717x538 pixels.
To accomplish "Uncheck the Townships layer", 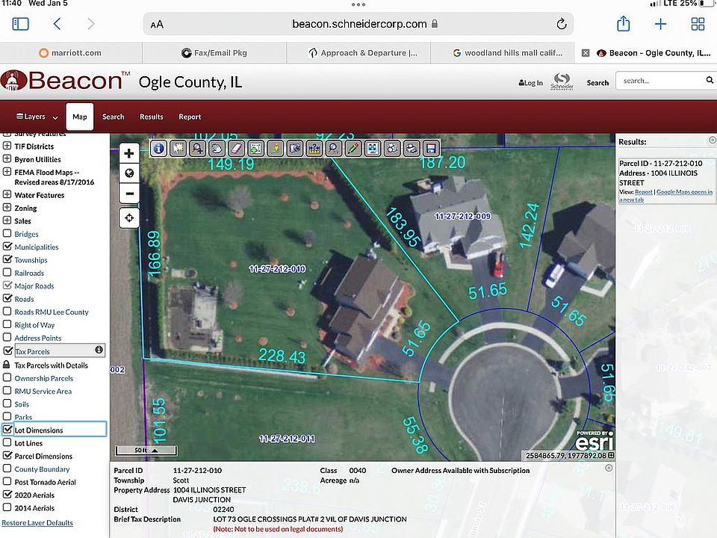I will click(x=7, y=259).
